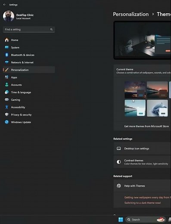
Task: Click the Accounts person icon
Action: [x=6, y=84]
